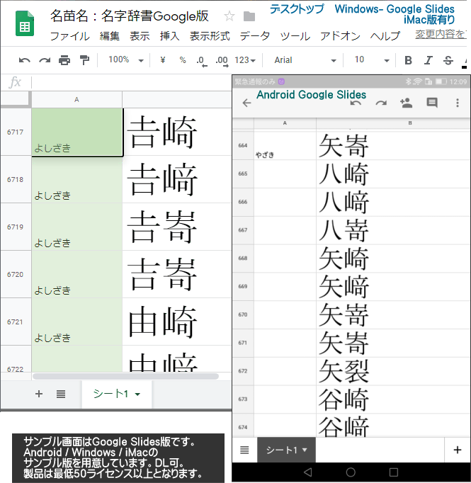Add sheet with Android plus button
Screen dimensions: 471x483
click(x=458, y=450)
